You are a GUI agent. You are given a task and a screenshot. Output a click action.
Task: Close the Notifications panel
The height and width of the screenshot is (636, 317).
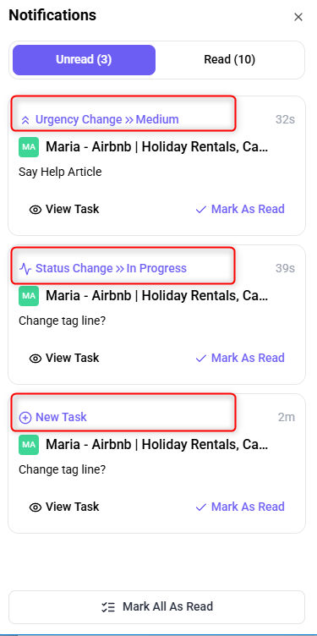click(298, 17)
